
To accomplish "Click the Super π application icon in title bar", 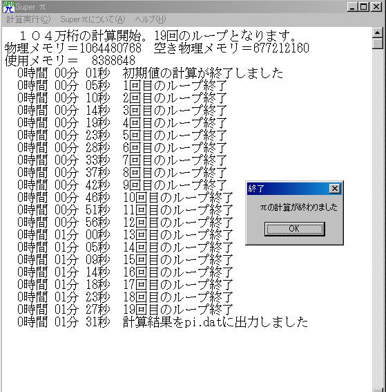I will point(8,7).
